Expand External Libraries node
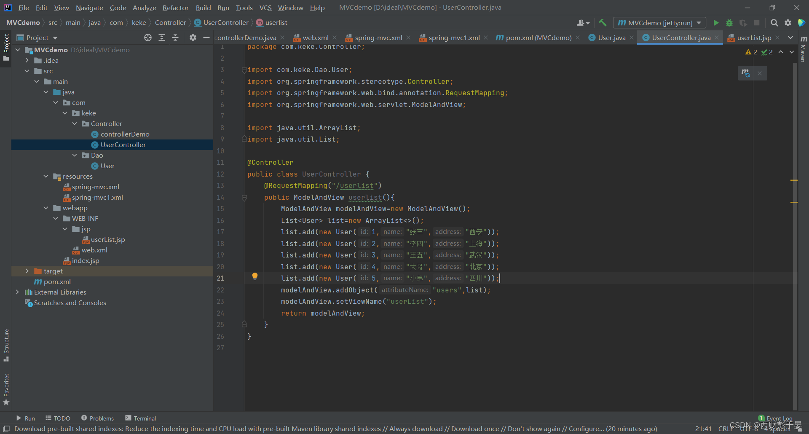The width and height of the screenshot is (809, 434). 17,292
